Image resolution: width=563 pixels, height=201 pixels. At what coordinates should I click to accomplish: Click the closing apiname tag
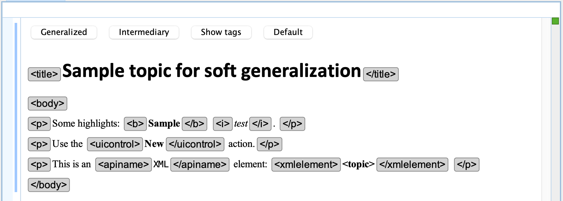point(200,164)
